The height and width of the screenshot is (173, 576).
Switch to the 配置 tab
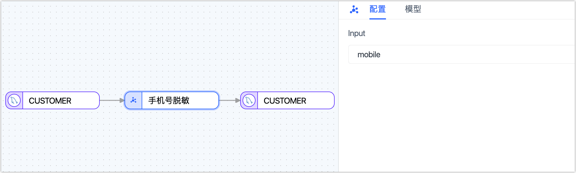[x=377, y=9]
